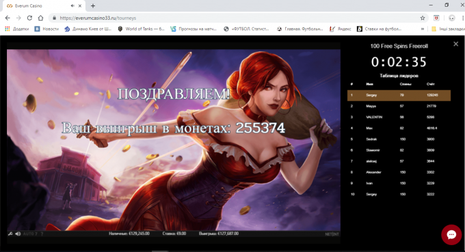The image size is (465, 252).
Task: Open game settings wrench icon
Action: click(10, 234)
